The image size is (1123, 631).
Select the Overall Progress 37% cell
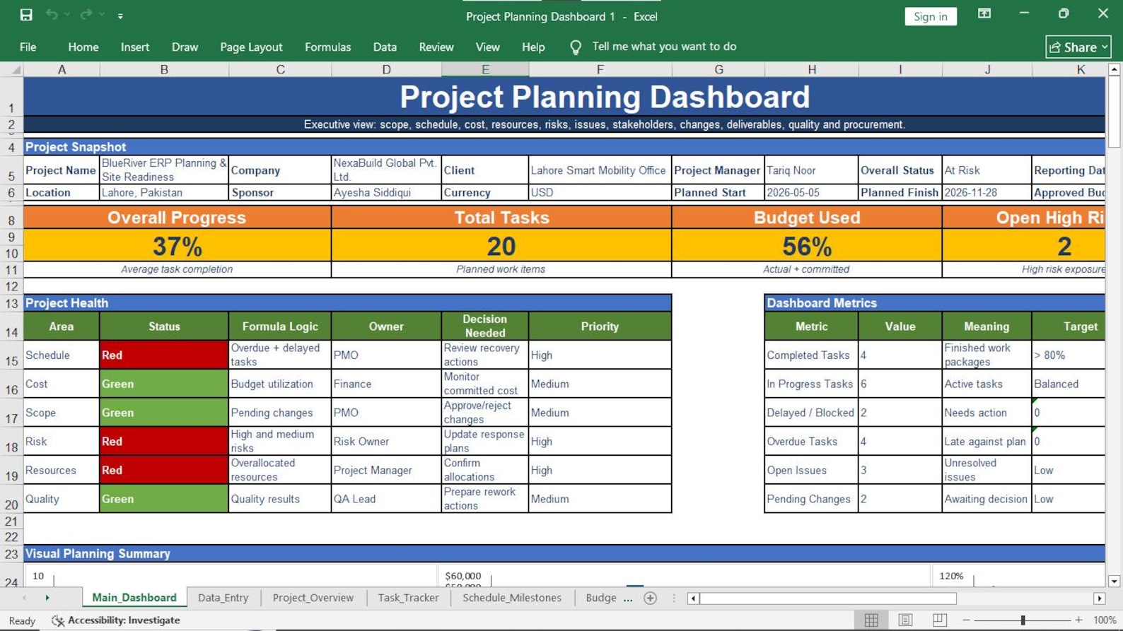[177, 246]
